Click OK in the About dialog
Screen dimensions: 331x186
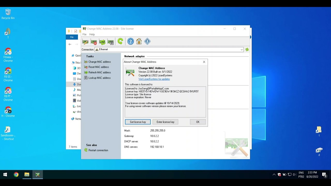pyautogui.click(x=198, y=122)
